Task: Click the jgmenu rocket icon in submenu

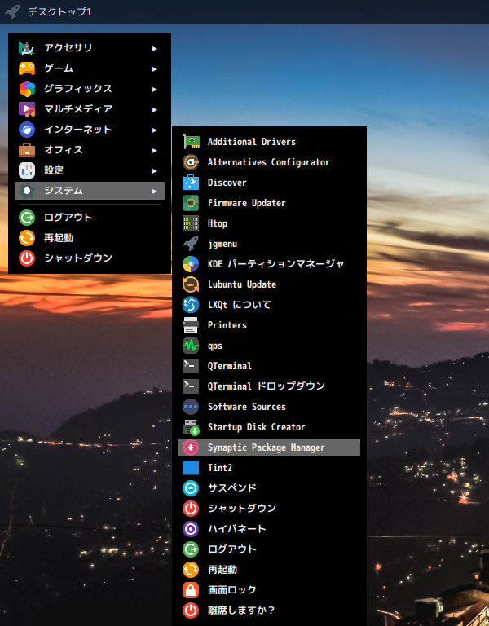Action: coord(191,244)
